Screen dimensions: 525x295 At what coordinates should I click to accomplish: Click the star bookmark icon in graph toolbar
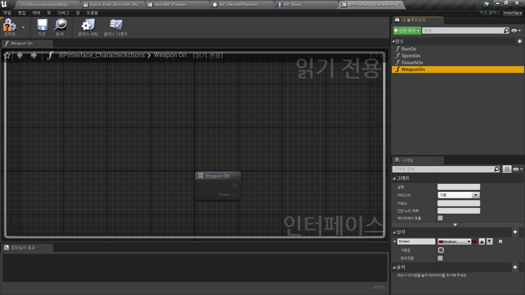[x=7, y=55]
